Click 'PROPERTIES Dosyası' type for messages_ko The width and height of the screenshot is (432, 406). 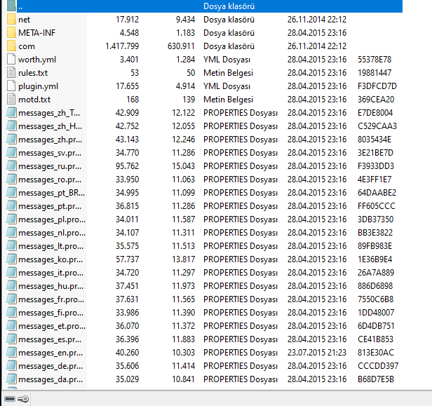click(x=241, y=259)
